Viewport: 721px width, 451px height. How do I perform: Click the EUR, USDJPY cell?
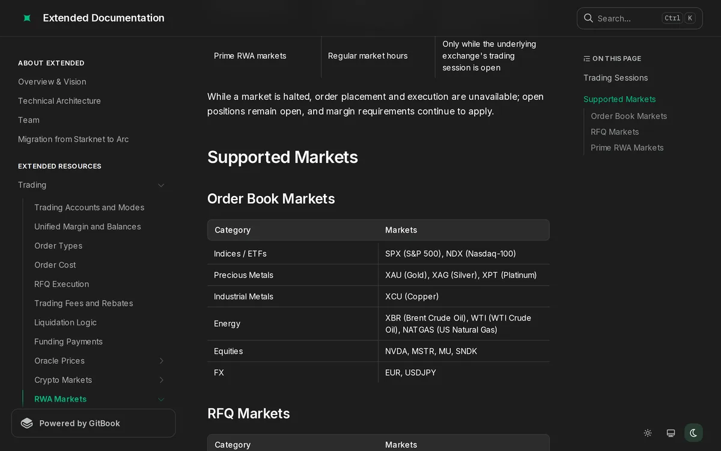click(x=464, y=373)
